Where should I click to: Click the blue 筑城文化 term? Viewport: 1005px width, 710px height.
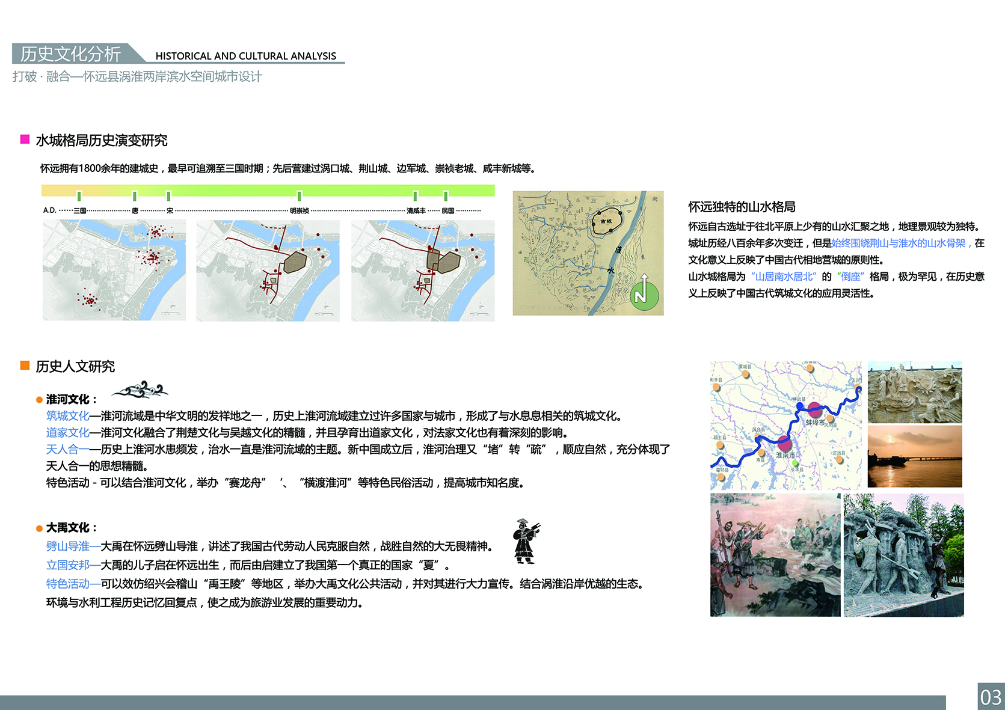(x=67, y=416)
